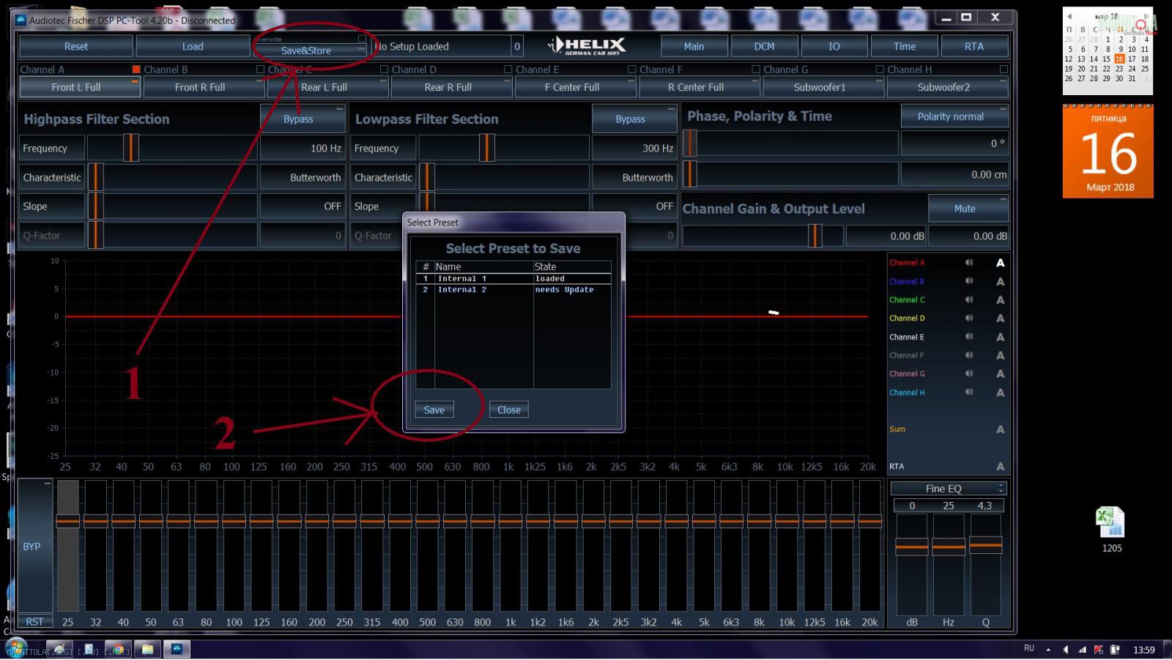Mute Channel F with its speaker icon
This screenshot has height=660, width=1172.
pos(969,355)
